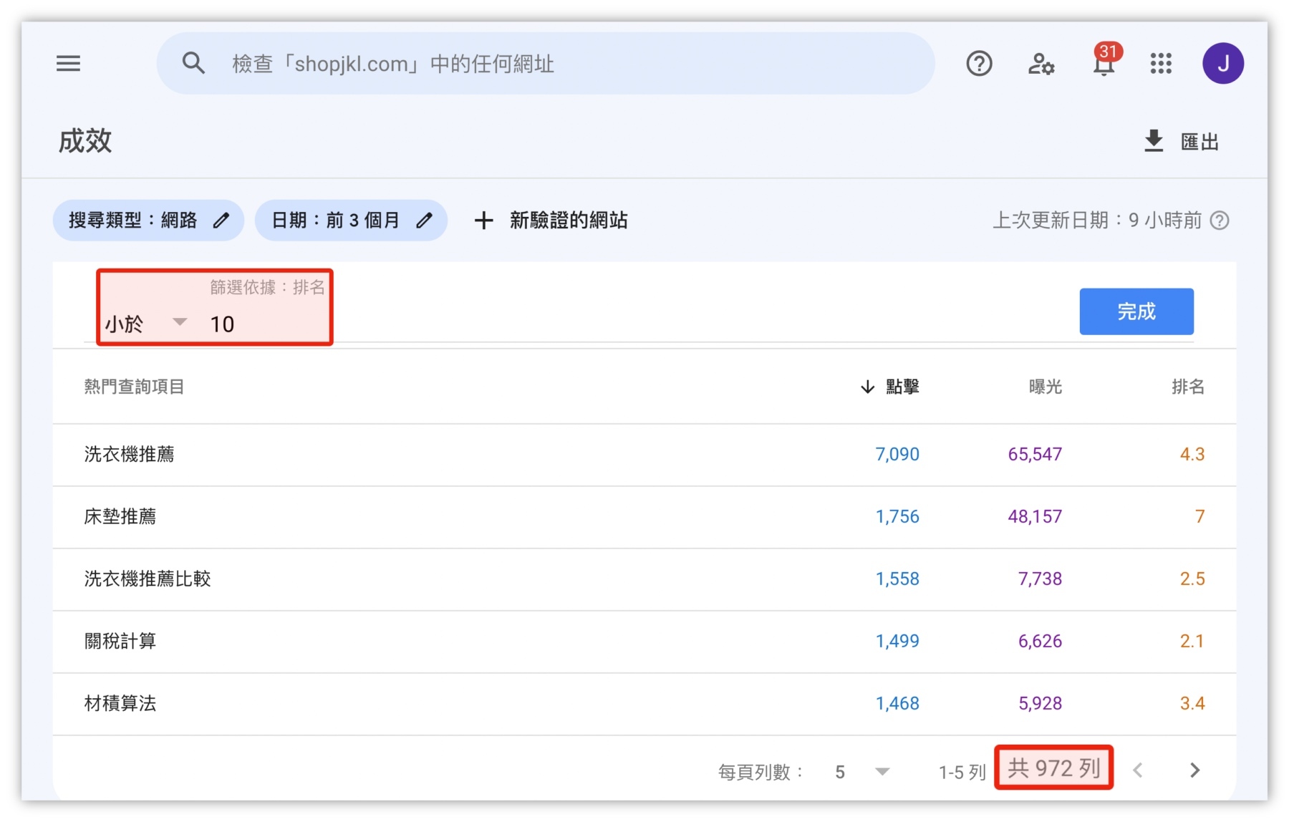Edit the date: last 3 months chip
Image resolution: width=1289 pixels, height=822 pixels.
(351, 221)
